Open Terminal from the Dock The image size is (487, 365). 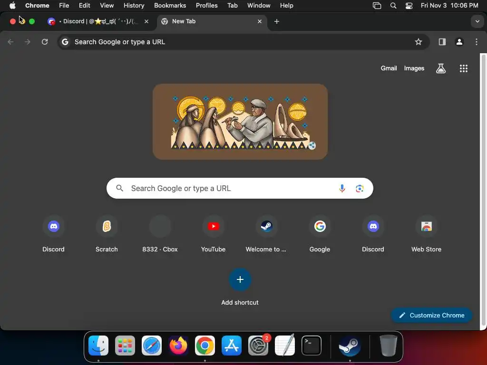click(311, 346)
